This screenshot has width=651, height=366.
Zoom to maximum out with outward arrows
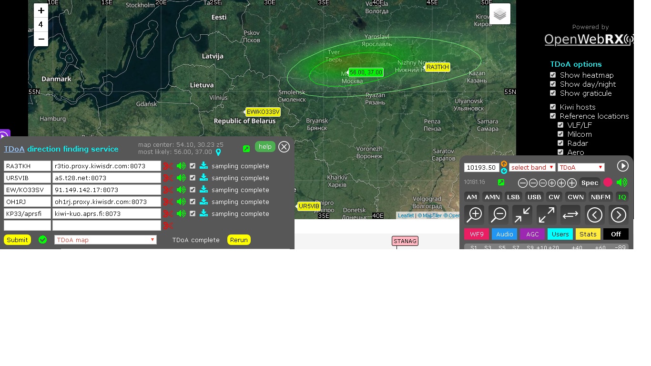pos(547,215)
